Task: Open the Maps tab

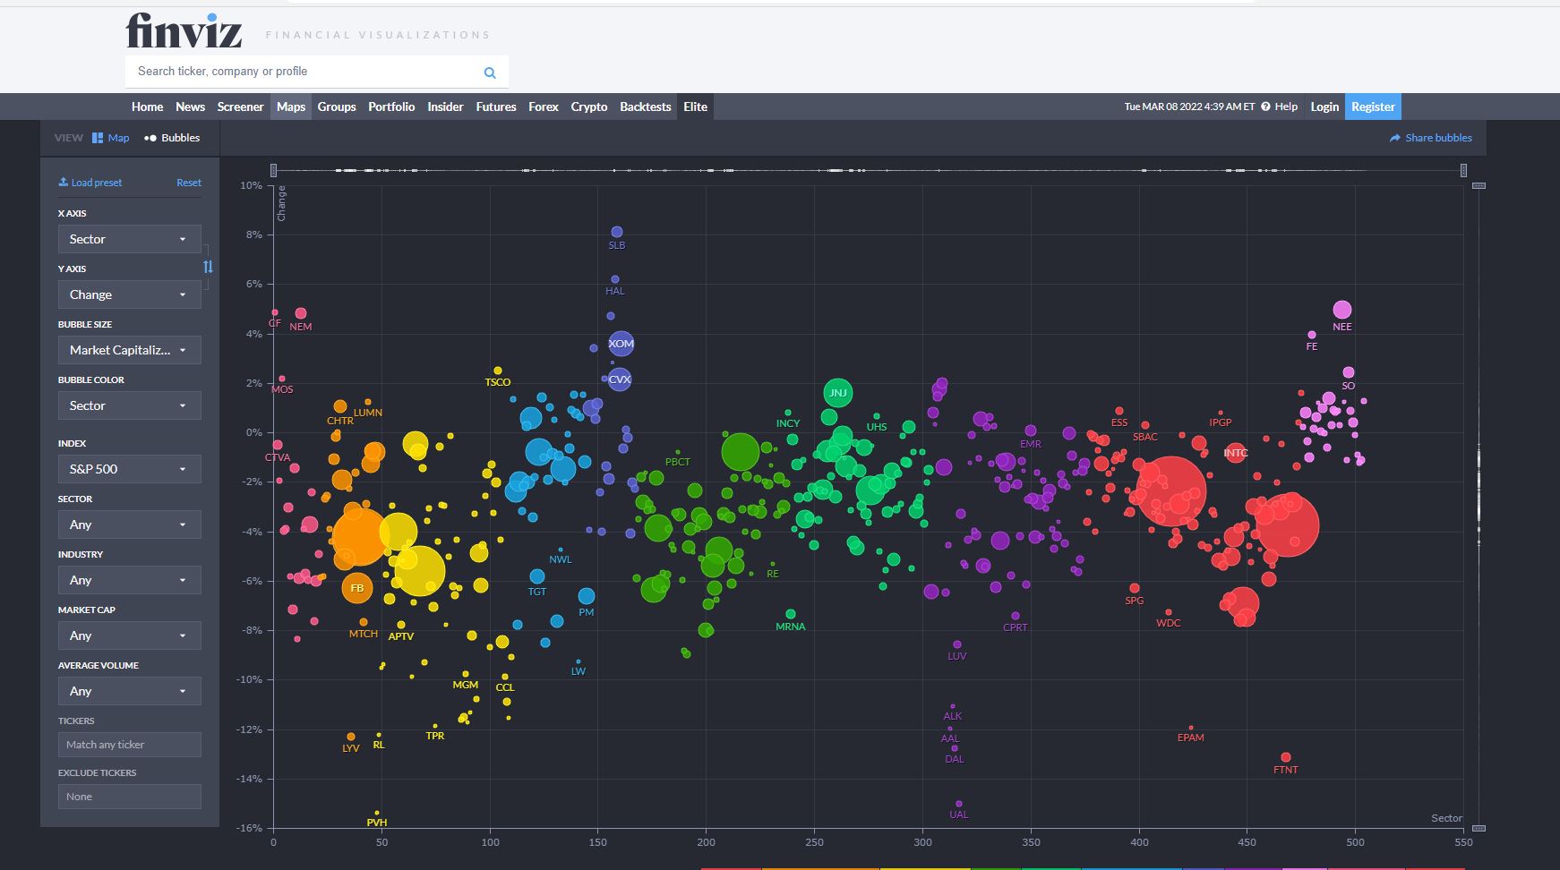Action: (x=291, y=107)
